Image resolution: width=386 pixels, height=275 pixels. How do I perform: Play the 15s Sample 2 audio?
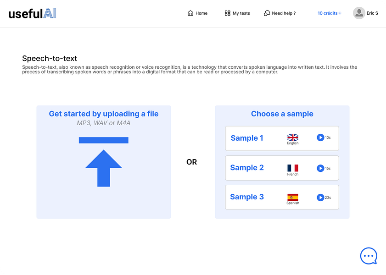tap(320, 168)
